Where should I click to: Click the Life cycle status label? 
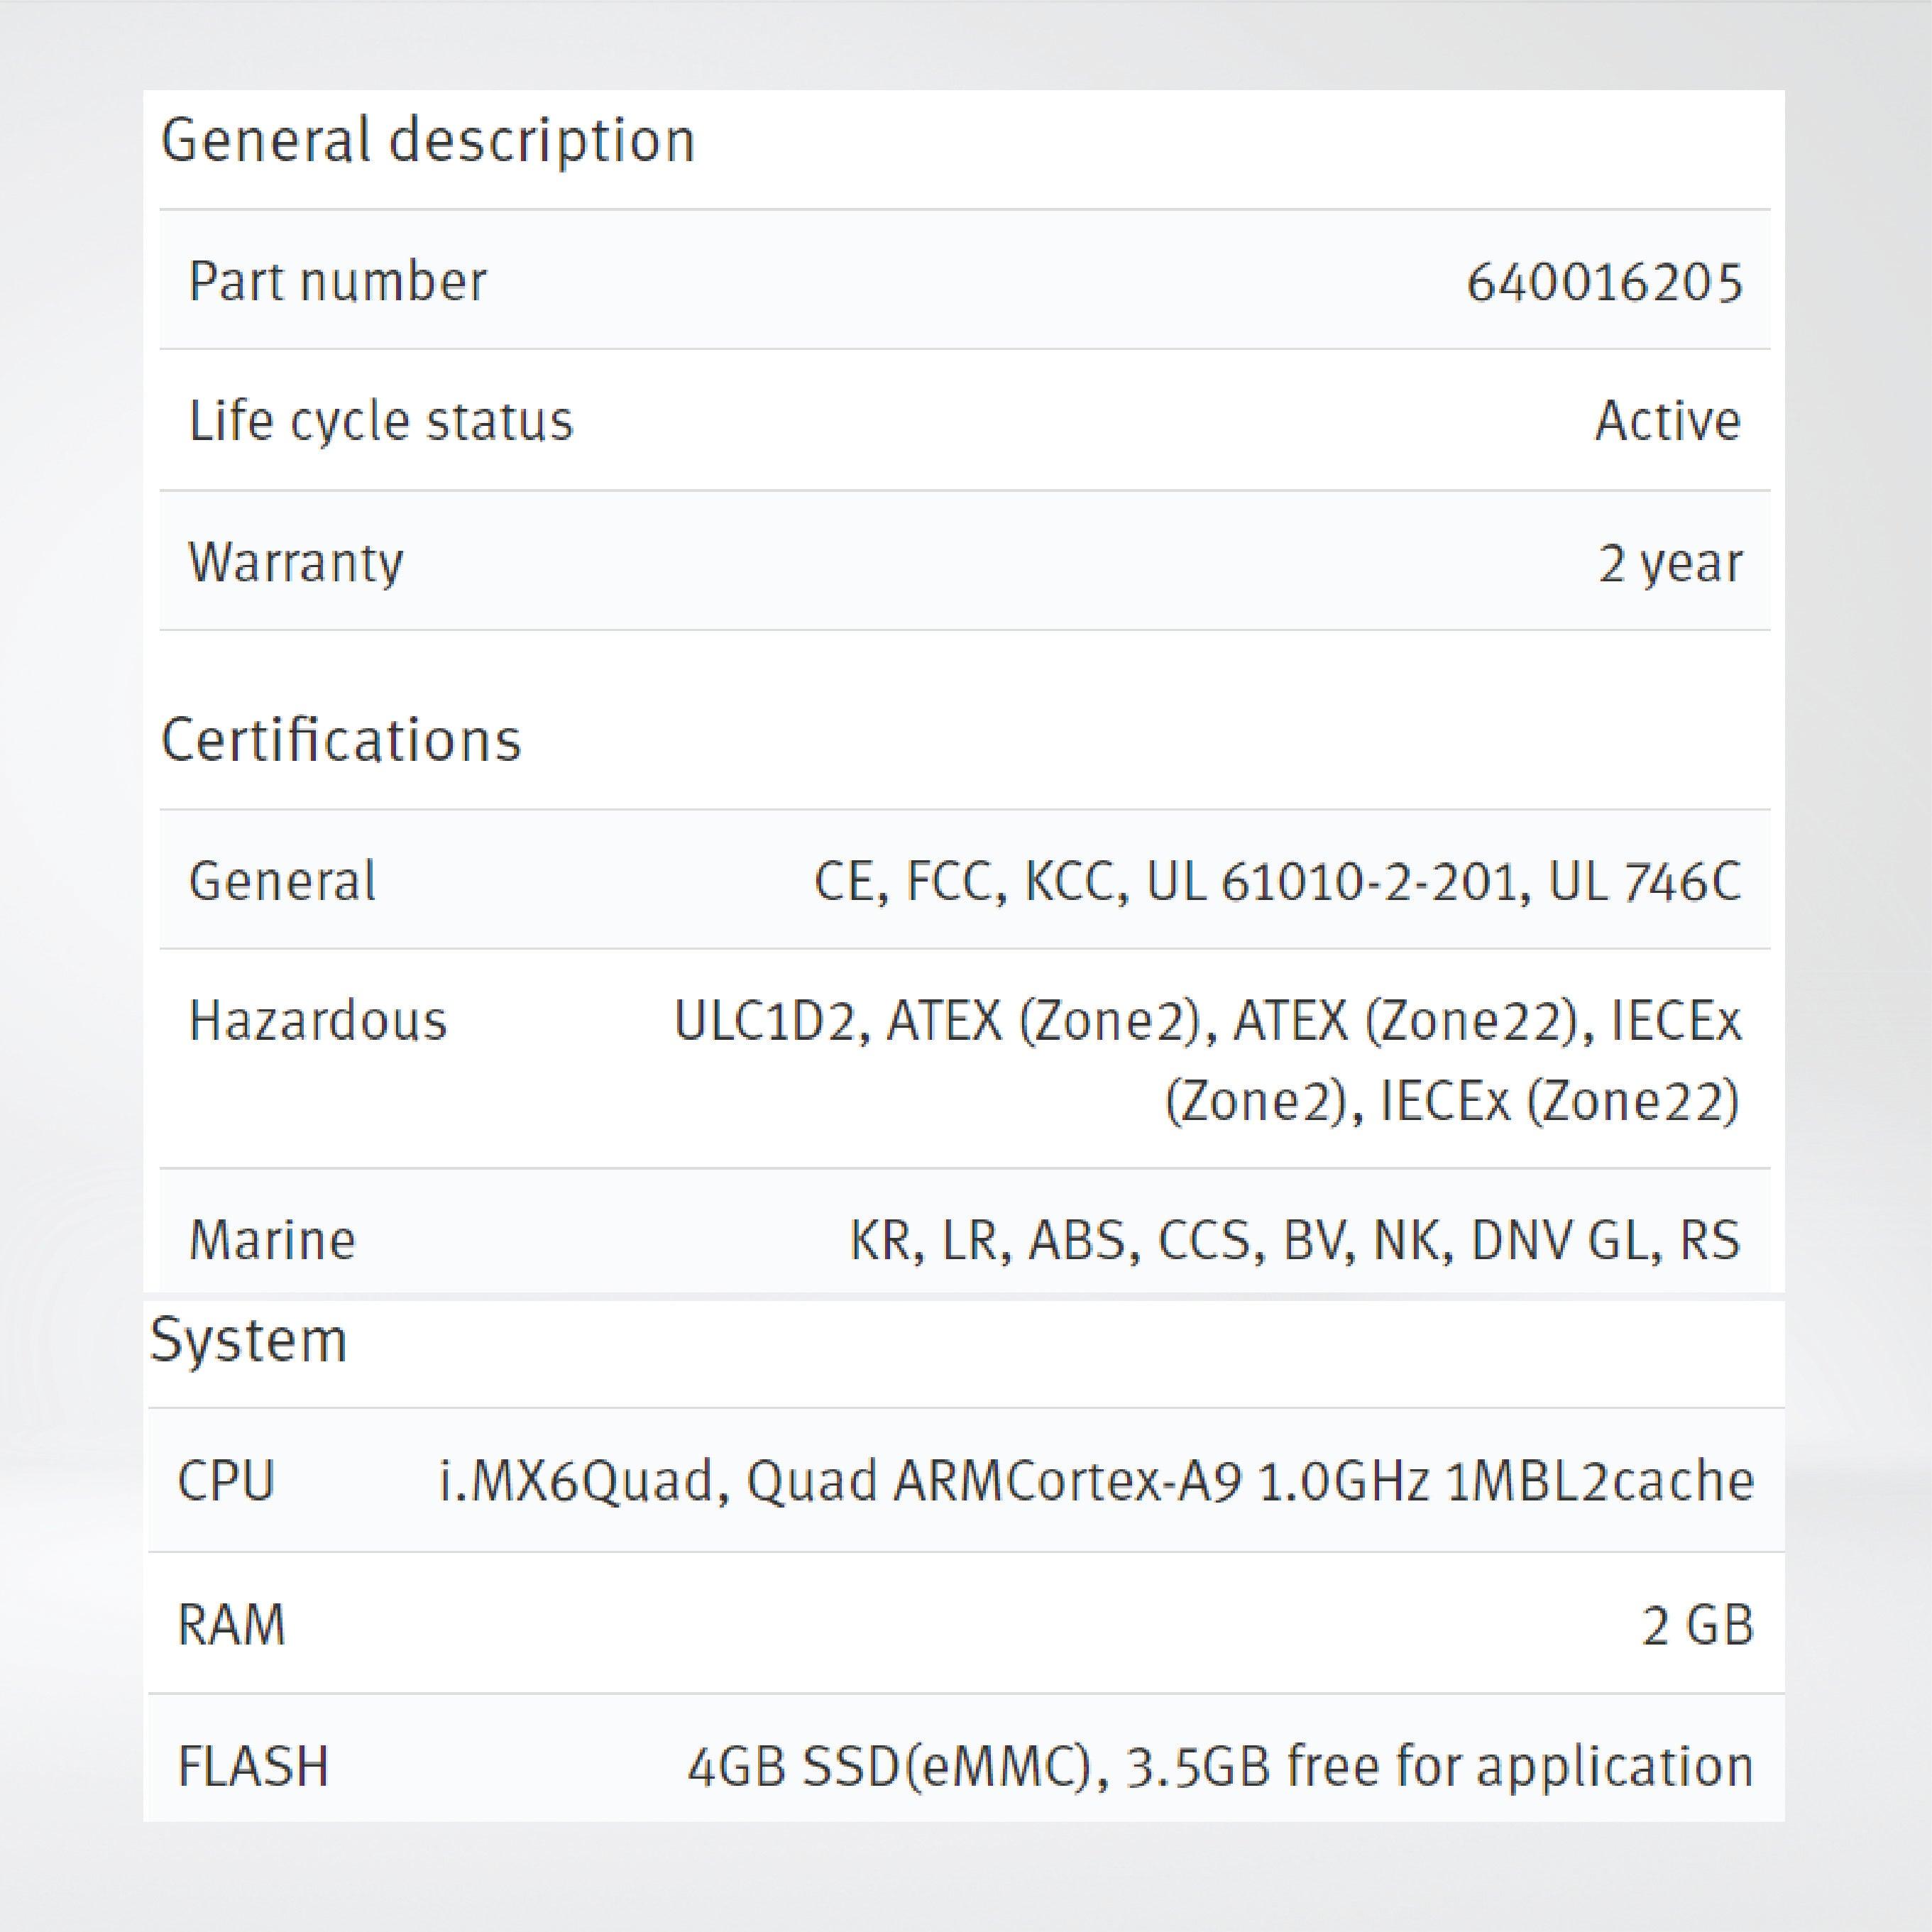click(381, 421)
